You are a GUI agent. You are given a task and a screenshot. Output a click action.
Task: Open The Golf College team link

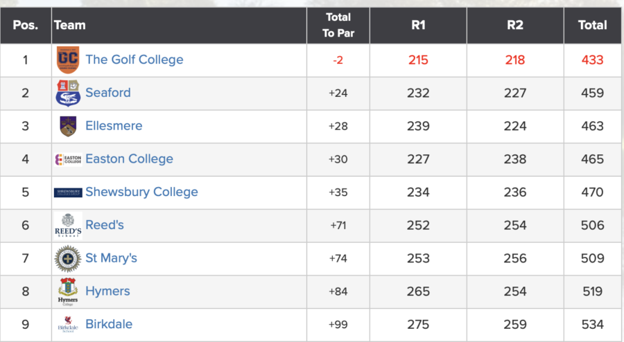tap(135, 60)
